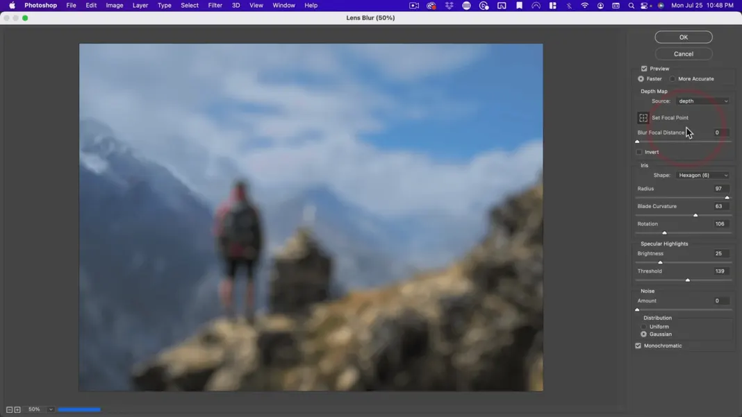Click the striped globe menu bar icon
The height and width of the screenshot is (417, 742).
point(466,5)
